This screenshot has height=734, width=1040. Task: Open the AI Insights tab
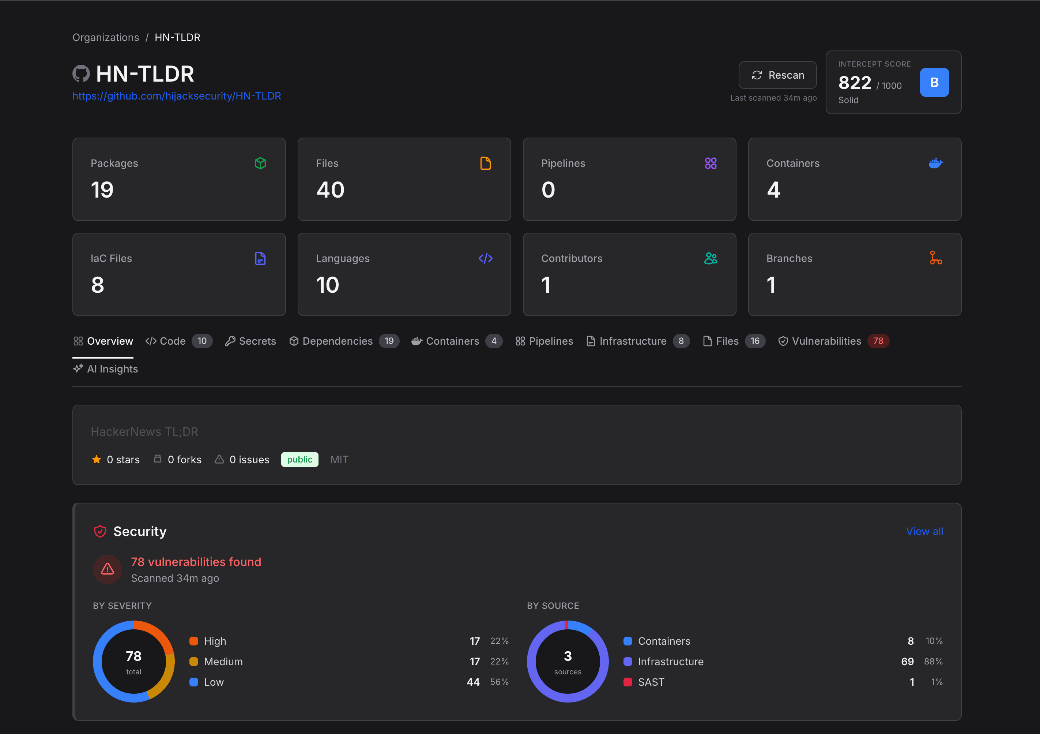(106, 368)
